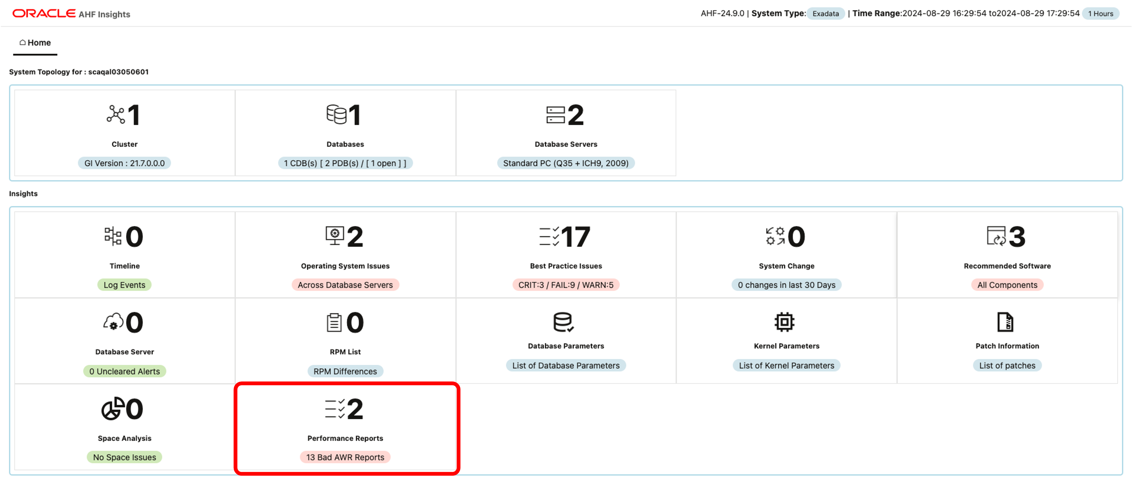
Task: Click the Performance Reports checklist icon
Action: click(x=334, y=409)
